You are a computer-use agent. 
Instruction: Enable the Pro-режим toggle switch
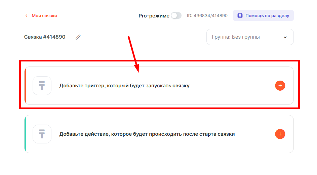pos(176,16)
